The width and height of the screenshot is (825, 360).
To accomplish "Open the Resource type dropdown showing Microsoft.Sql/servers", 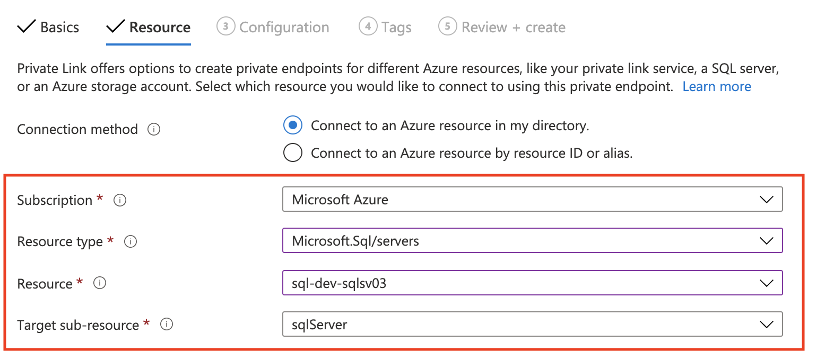I will coord(532,241).
